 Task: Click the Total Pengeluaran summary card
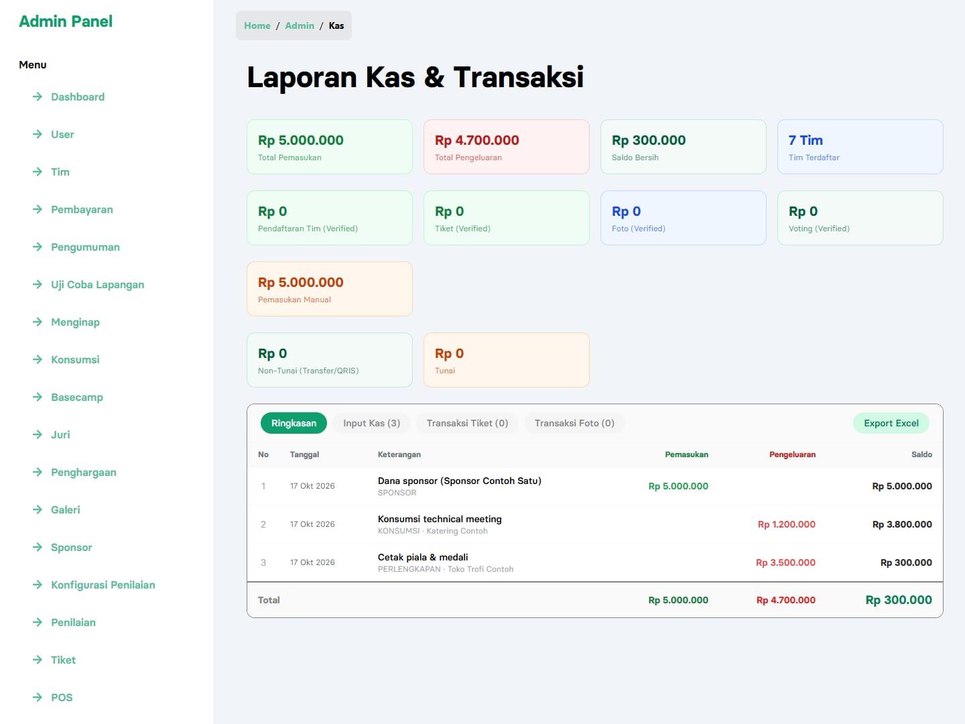point(507,147)
